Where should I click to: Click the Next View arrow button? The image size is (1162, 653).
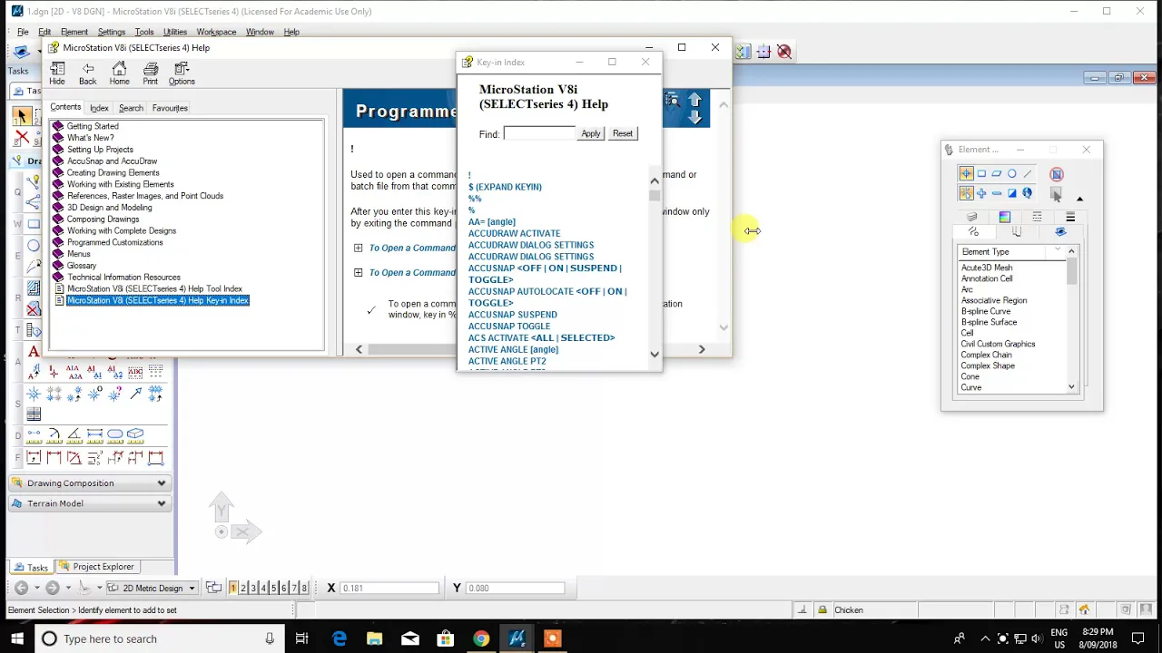[x=53, y=588]
